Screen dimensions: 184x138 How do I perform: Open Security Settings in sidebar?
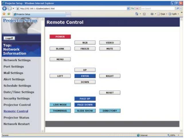click(17, 98)
